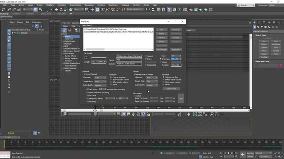The image size is (284, 159).
Task: Enable Permit Backwards Scrubbing checkbox
Action: coord(87,92)
